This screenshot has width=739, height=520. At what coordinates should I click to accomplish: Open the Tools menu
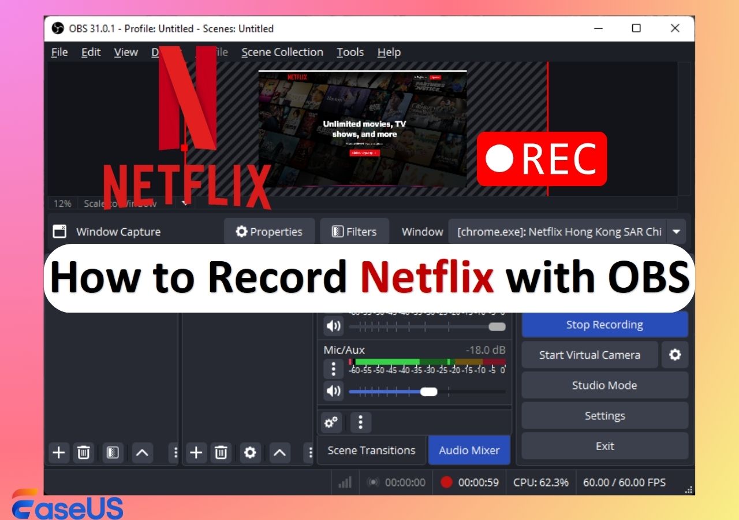(x=350, y=52)
